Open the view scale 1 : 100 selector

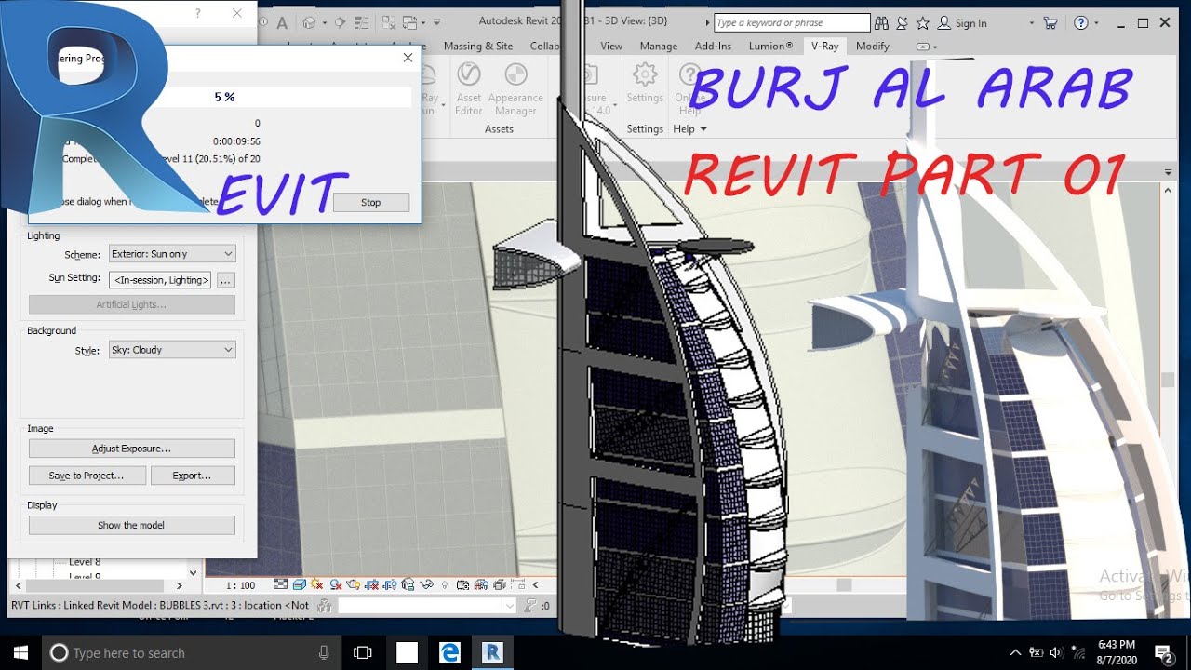(241, 585)
